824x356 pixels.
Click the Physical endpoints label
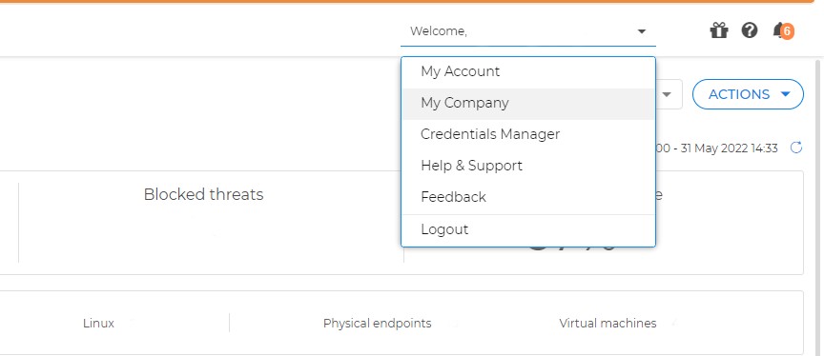(x=378, y=323)
